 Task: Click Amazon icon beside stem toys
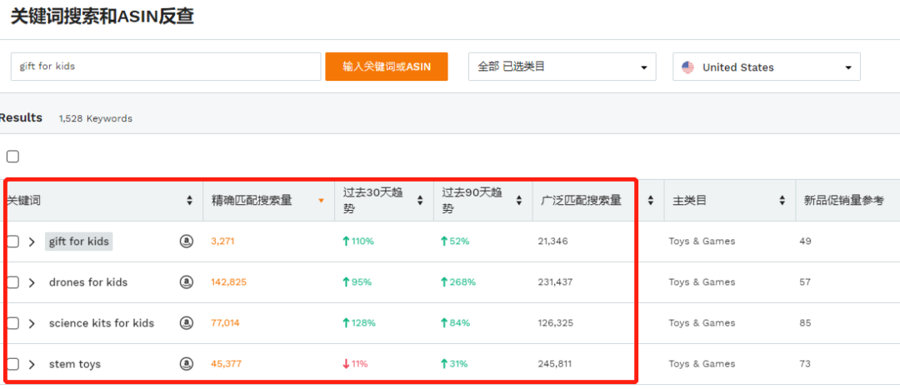(187, 364)
